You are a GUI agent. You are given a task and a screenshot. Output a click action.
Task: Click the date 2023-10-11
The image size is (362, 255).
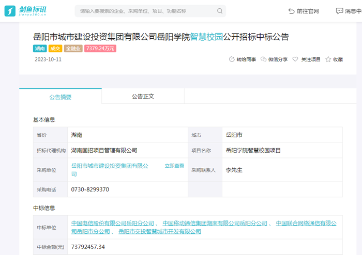tap(48, 59)
